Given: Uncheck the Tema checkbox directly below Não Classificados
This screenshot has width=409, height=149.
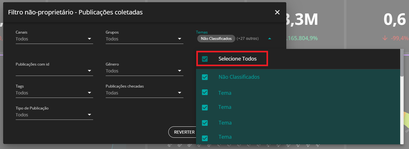Looking at the screenshot, I should coord(205,92).
